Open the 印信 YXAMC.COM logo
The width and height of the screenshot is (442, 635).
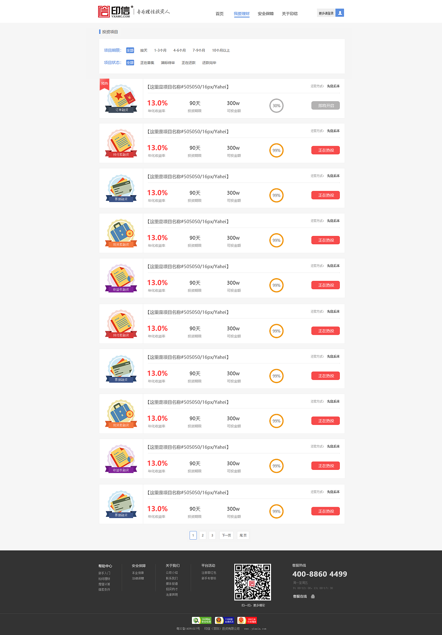point(114,12)
